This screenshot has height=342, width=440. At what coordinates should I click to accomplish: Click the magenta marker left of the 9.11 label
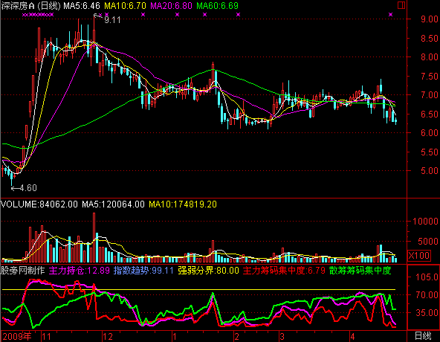pos(100,15)
